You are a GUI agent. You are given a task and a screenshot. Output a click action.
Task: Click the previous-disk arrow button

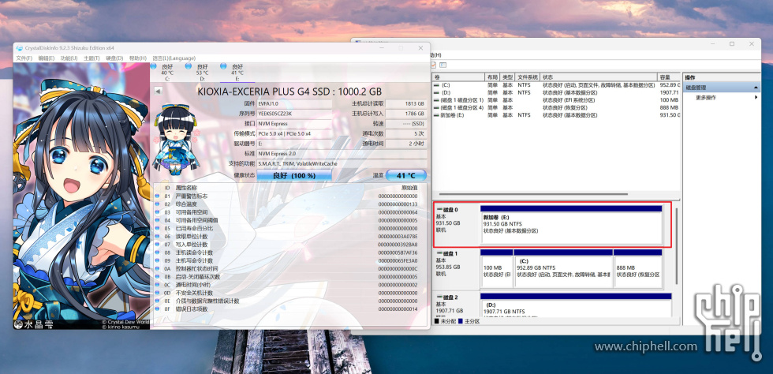tap(159, 92)
